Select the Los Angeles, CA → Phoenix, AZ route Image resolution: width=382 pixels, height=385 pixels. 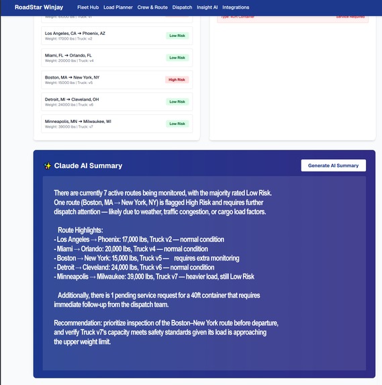pos(117,36)
